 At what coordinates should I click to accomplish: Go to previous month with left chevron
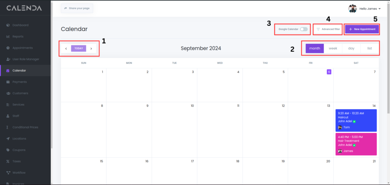click(x=66, y=49)
